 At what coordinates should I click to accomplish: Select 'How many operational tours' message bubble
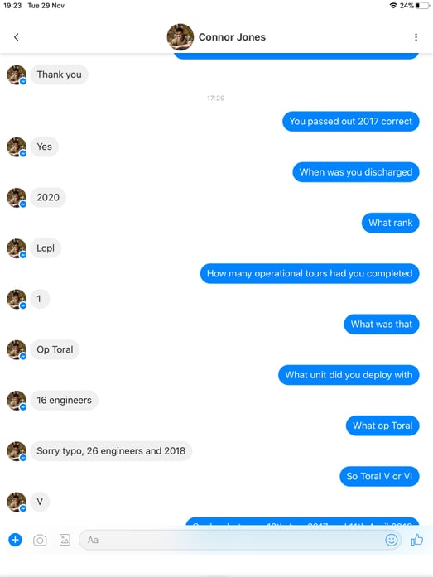point(310,274)
